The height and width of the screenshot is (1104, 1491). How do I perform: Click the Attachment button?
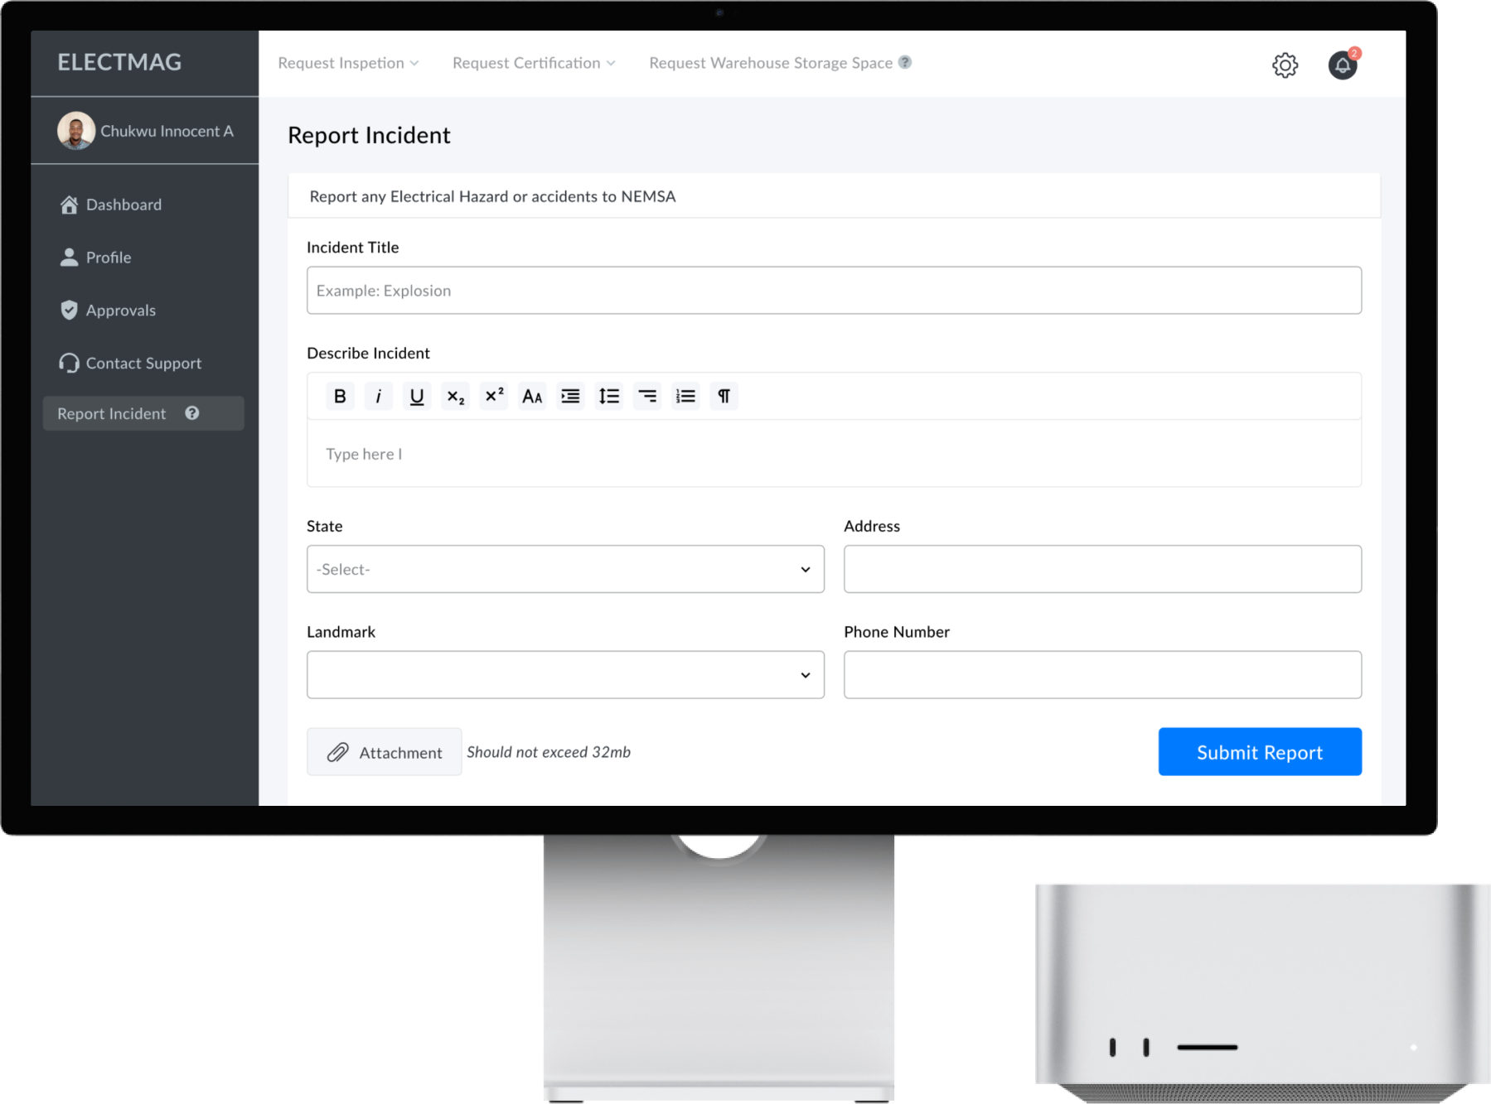[385, 752]
